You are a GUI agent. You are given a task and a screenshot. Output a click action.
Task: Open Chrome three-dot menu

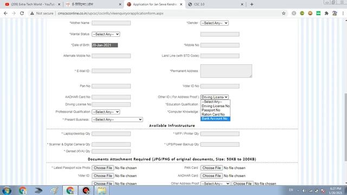(343, 13)
